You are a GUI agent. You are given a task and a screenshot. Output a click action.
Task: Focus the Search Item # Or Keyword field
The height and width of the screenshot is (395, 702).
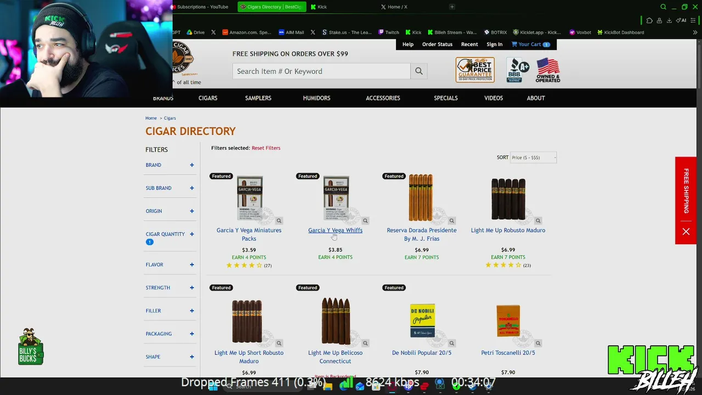pos(321,71)
